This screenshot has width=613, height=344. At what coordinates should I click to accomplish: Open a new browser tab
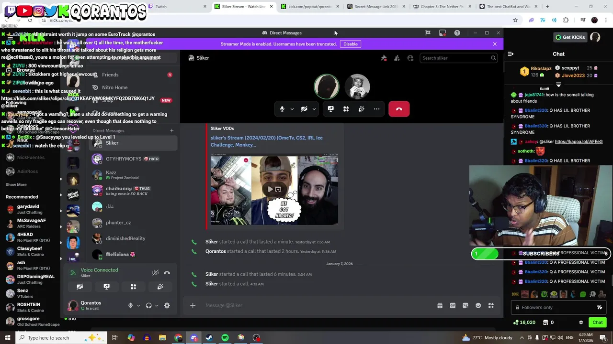(547, 7)
